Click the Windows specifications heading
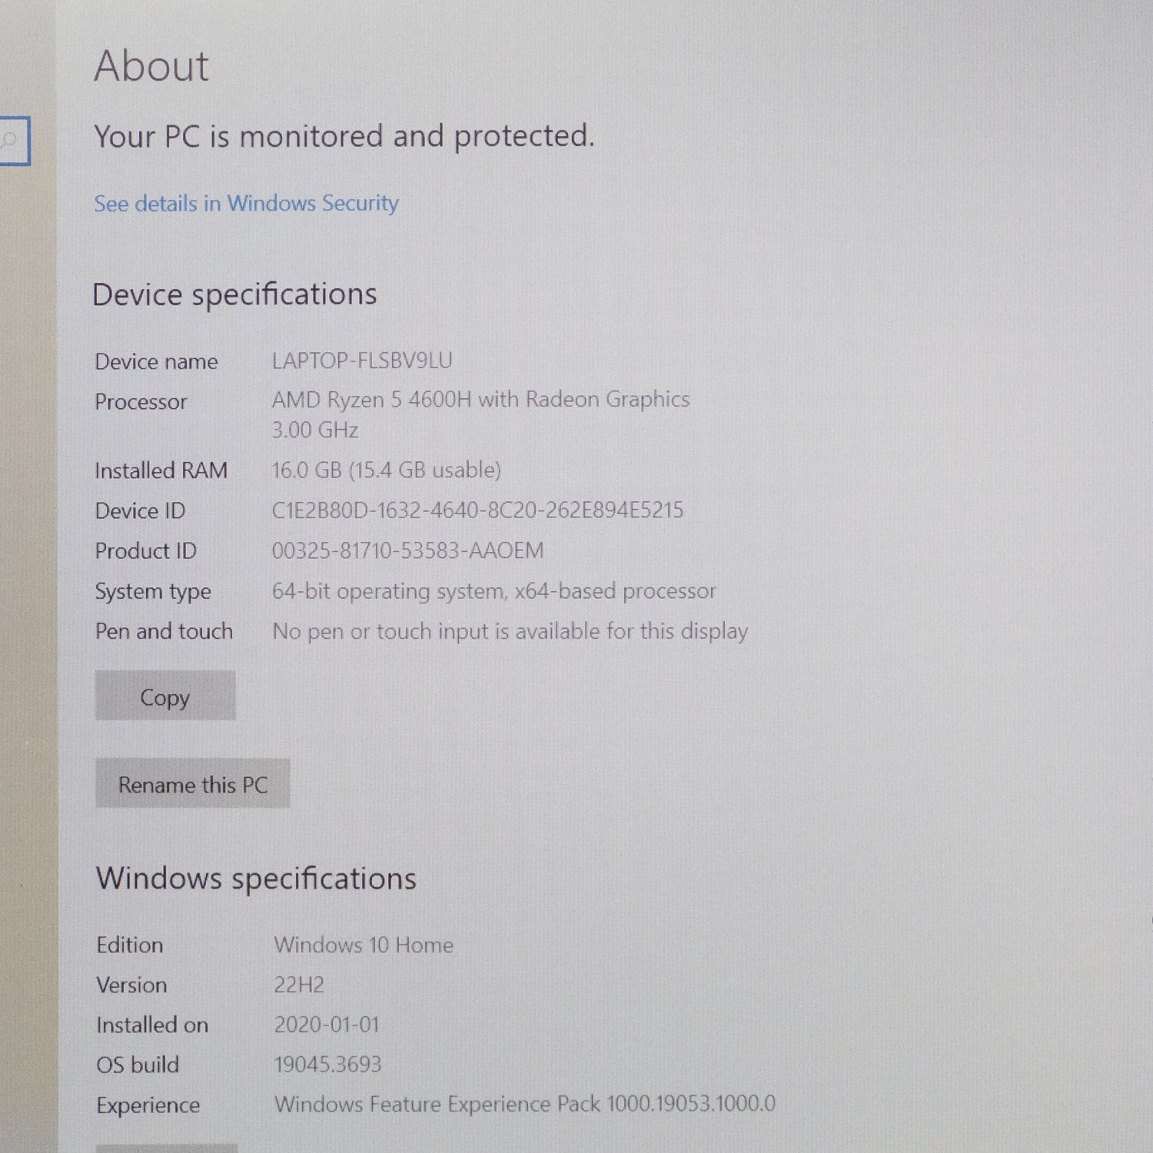The height and width of the screenshot is (1153, 1153). coord(256,879)
